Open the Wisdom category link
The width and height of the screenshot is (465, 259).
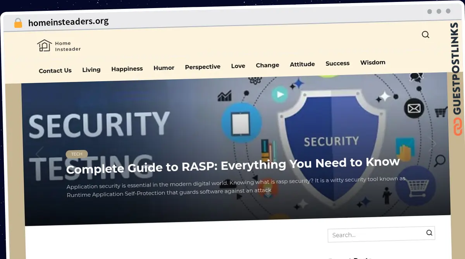[373, 63]
